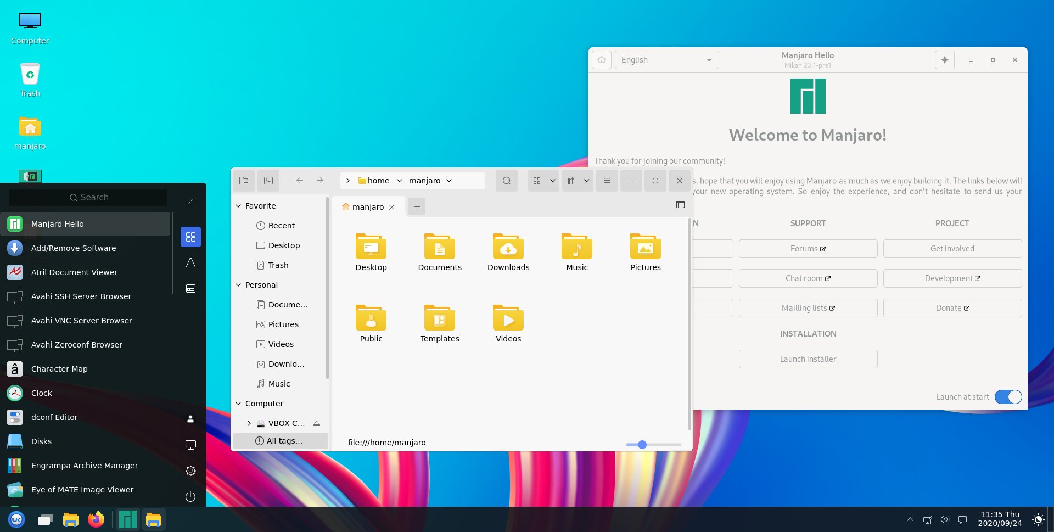
Task: Open sort options dropdown arrow
Action: (587, 181)
